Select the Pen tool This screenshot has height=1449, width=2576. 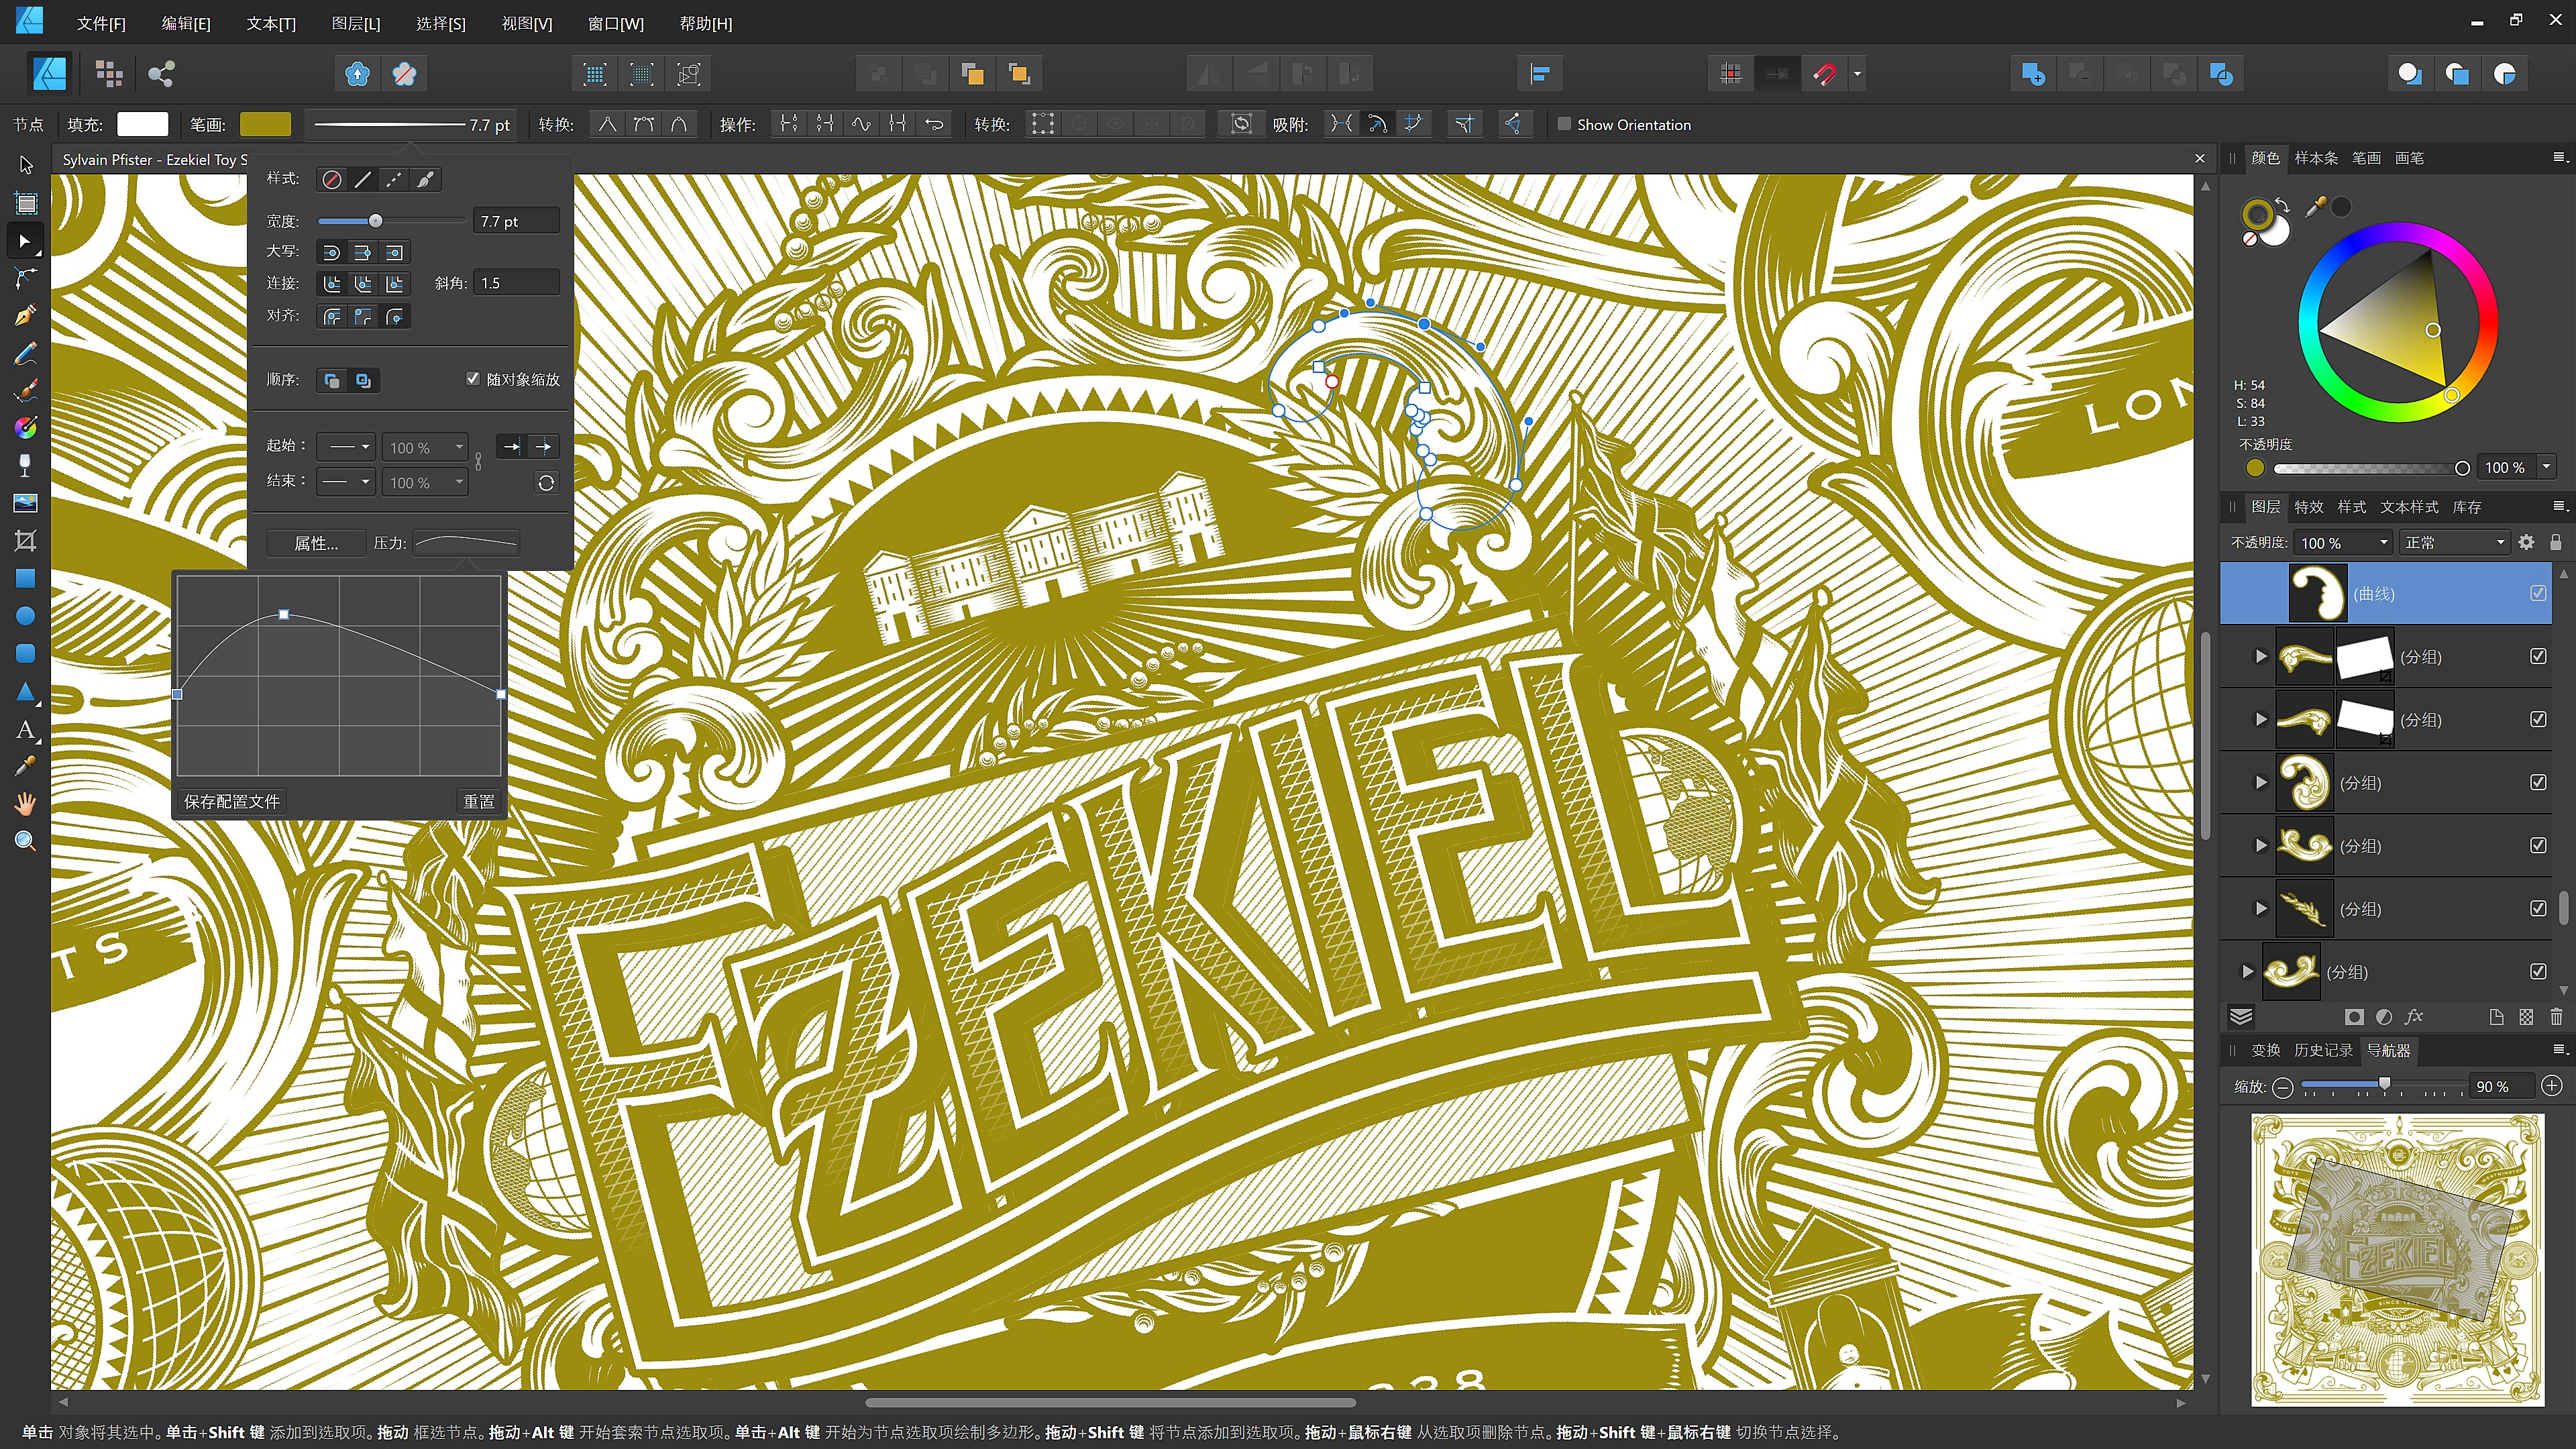[26, 316]
